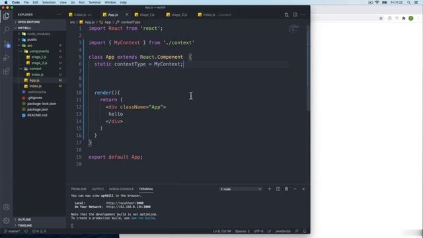Open the Manage gear in activity bar

coord(6,220)
